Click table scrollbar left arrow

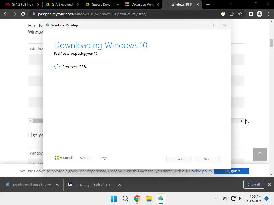30,121
